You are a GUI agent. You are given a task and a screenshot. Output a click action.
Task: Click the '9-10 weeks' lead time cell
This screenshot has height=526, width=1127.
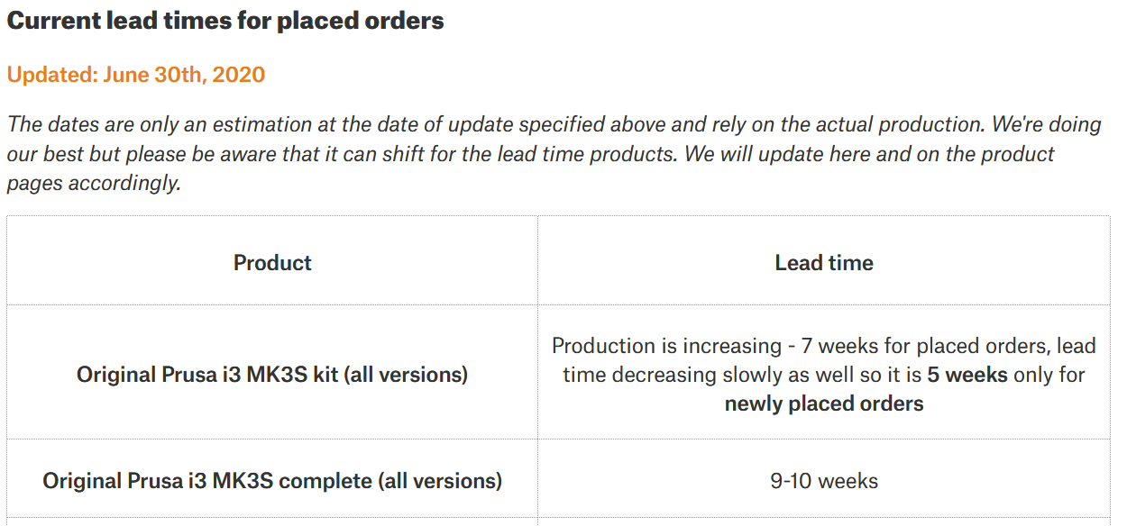[824, 481]
